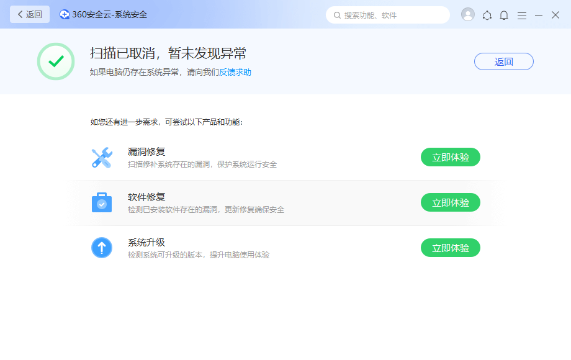
Task: Select the 软件修复 title text
Action: tap(146, 197)
